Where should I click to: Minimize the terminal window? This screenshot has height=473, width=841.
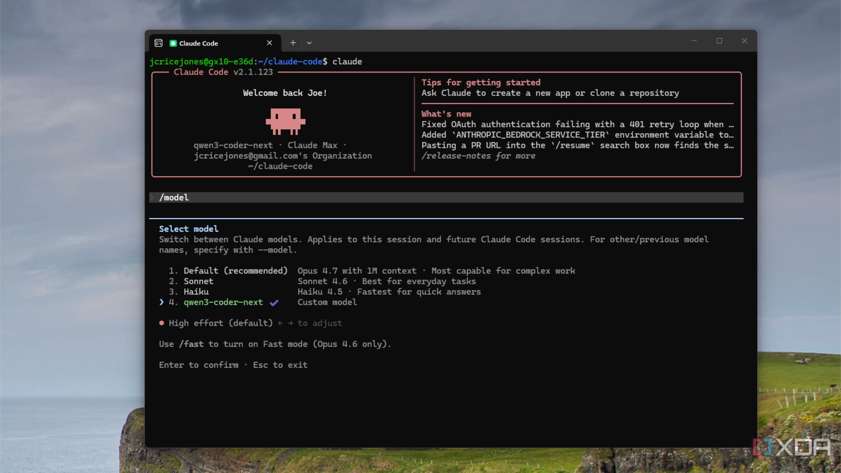tap(694, 41)
